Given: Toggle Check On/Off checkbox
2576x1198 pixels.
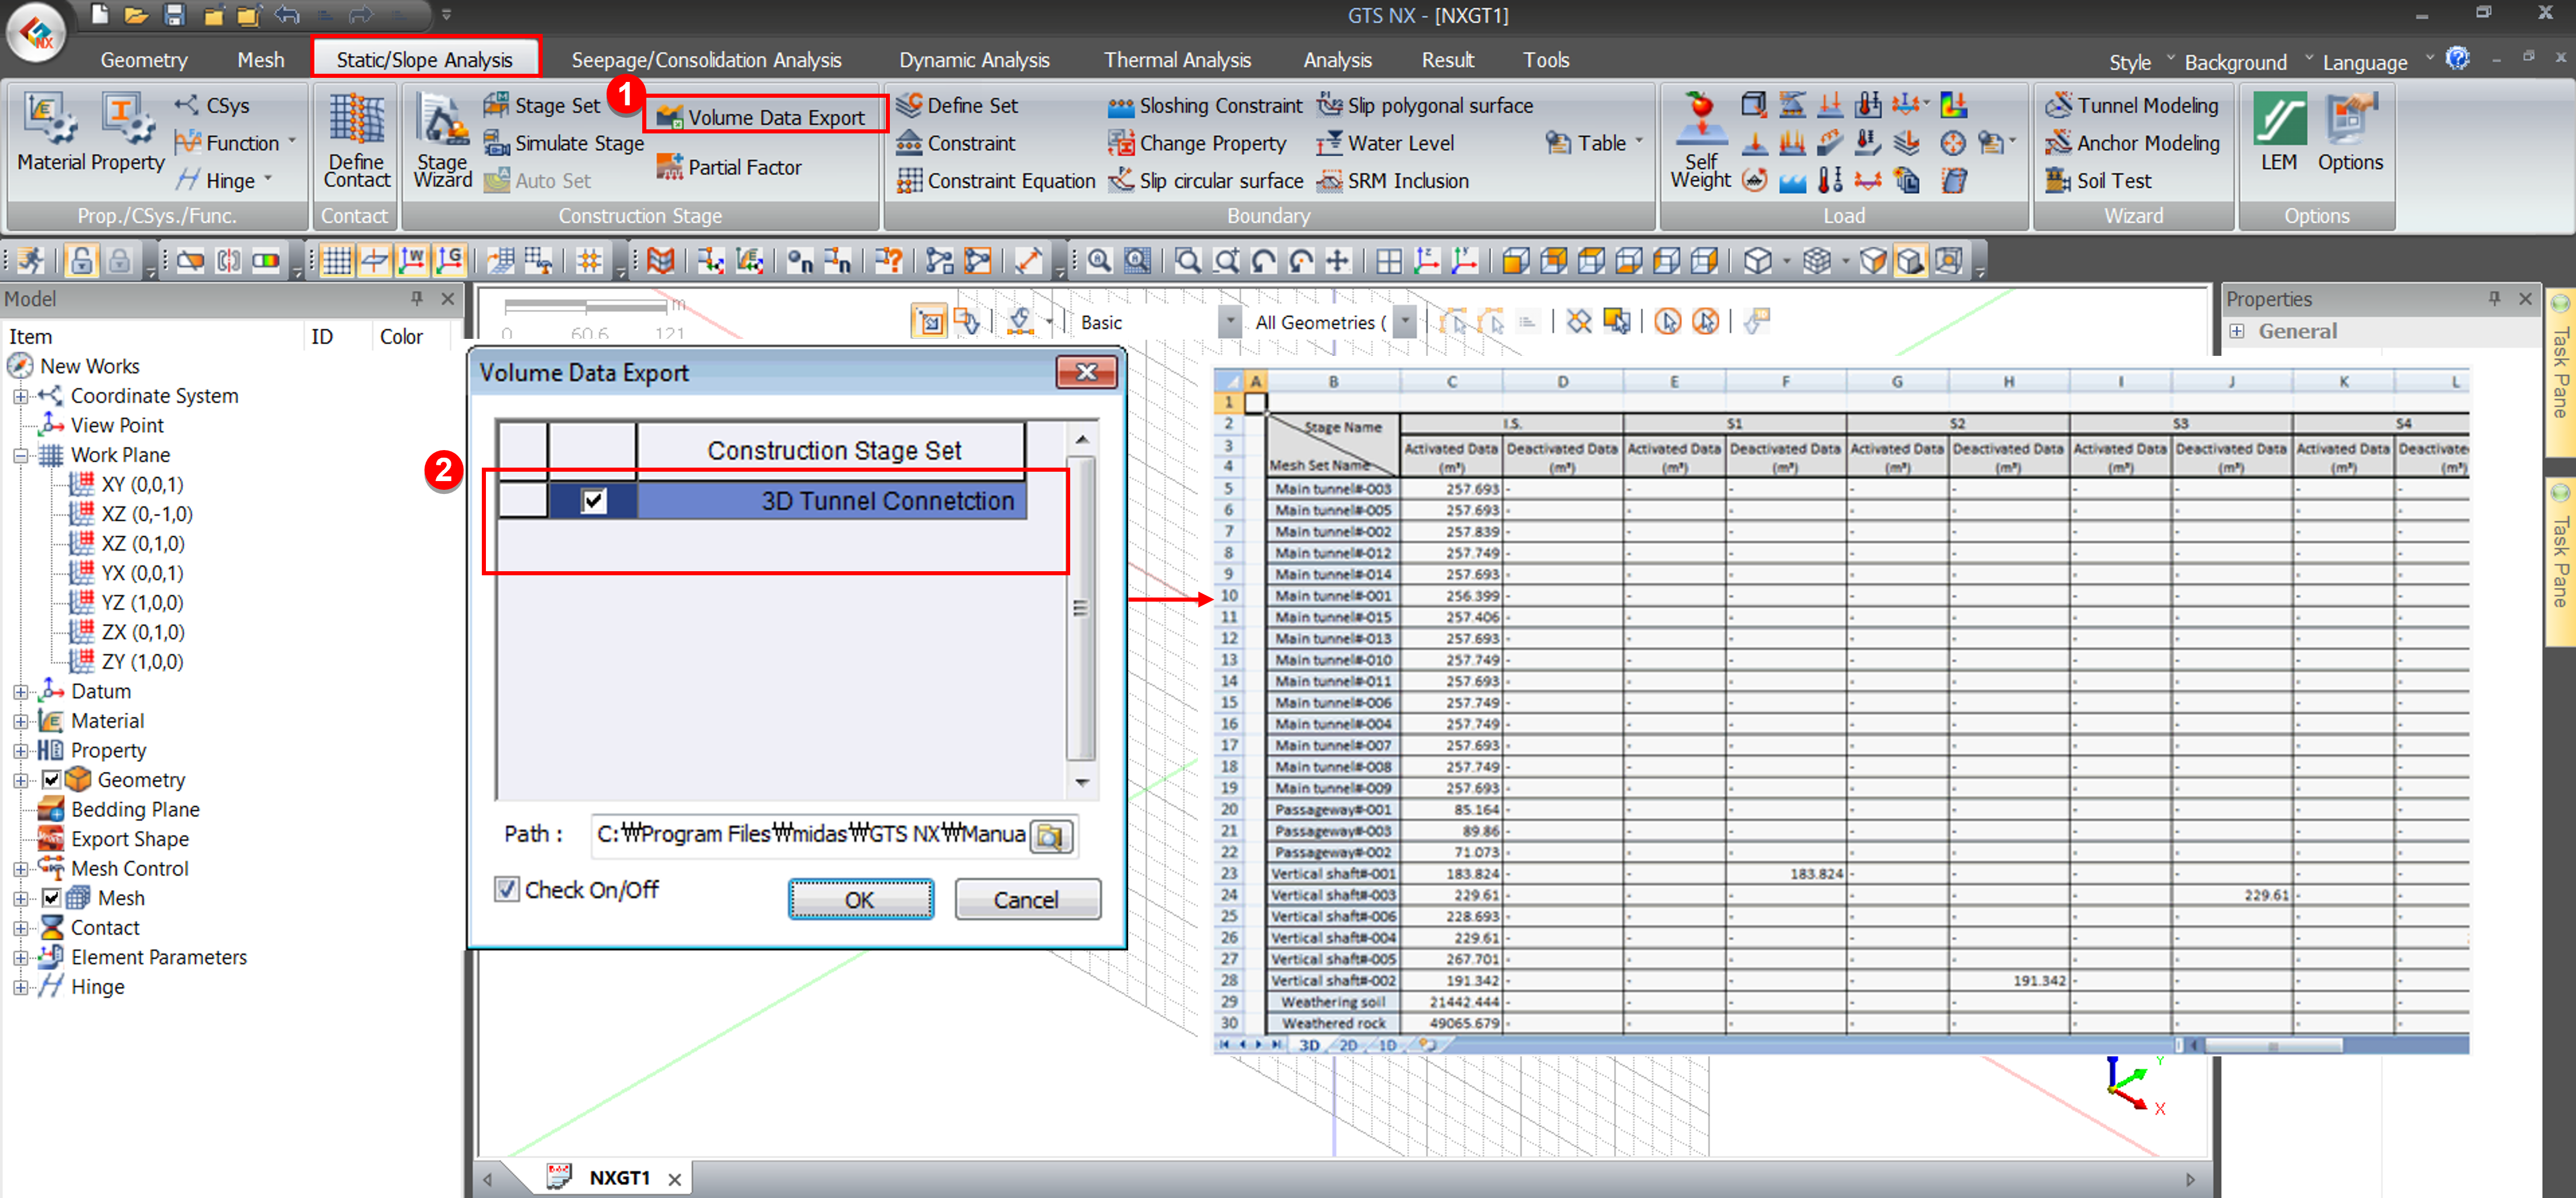Looking at the screenshot, I should [x=508, y=889].
